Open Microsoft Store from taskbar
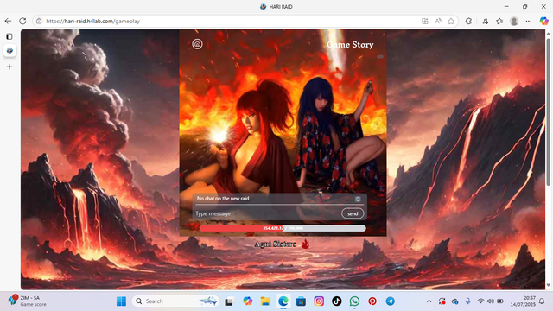The height and width of the screenshot is (311, 553). 301,301
